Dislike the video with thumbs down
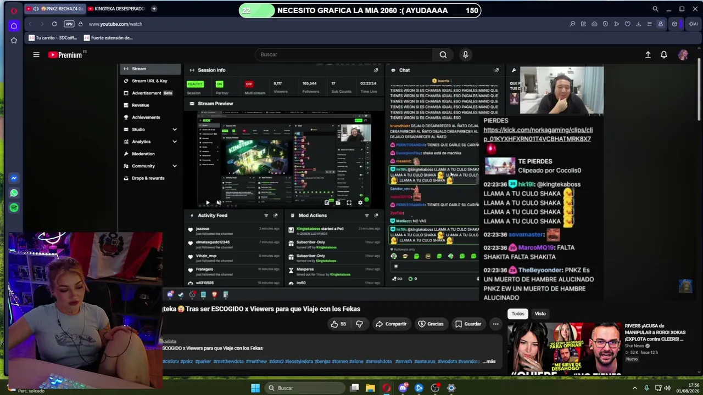The image size is (703, 395). click(x=359, y=324)
